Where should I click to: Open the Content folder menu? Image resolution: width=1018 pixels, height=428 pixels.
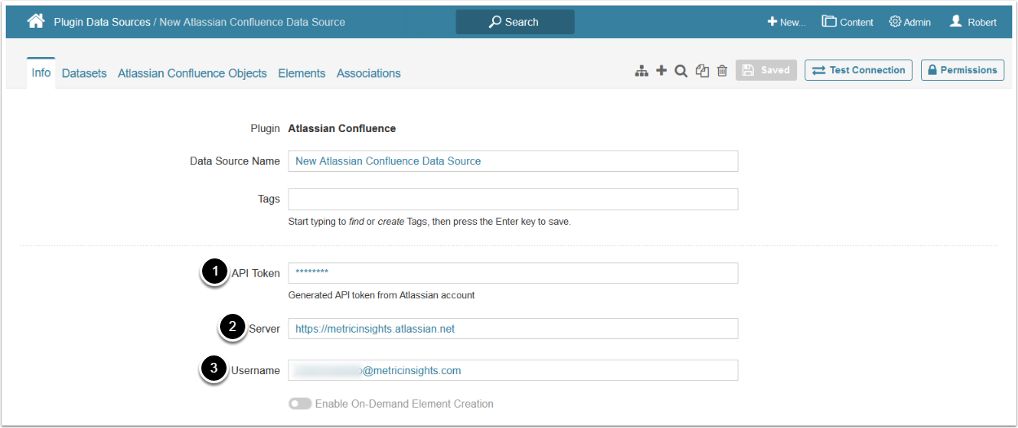point(848,22)
